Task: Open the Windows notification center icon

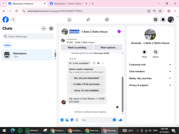Action: [173, 131]
